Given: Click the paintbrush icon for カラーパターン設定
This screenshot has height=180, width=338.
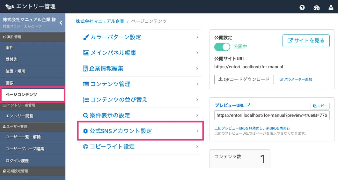Looking at the screenshot, I should [x=86, y=37].
